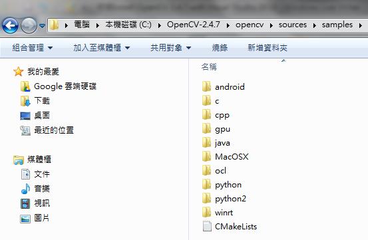Click the 'ocl' folder name
Screen dimensions: 368x240
point(221,171)
